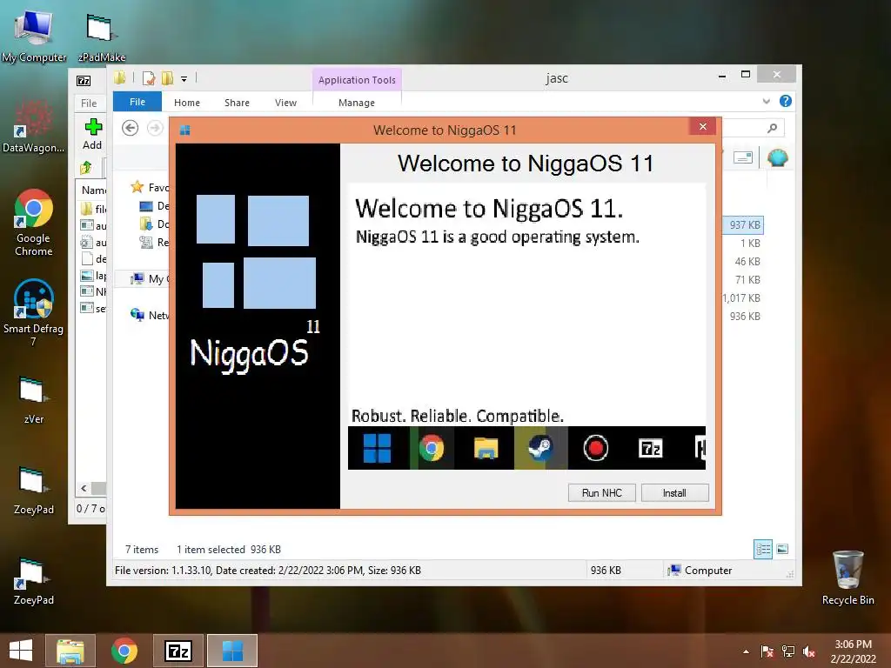The image size is (891, 668).
Task: Open zVer desktop icon
Action: click(x=34, y=400)
